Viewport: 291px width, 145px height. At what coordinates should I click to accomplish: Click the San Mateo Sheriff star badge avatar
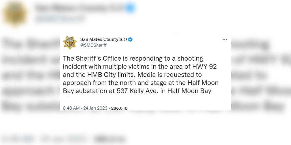pyautogui.click(x=70, y=43)
